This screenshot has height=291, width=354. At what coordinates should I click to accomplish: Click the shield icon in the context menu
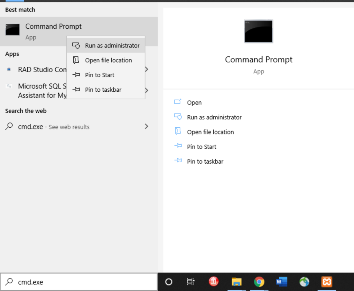[76, 46]
